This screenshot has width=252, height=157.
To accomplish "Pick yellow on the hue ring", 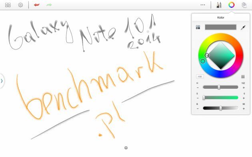I will tap(211, 39).
